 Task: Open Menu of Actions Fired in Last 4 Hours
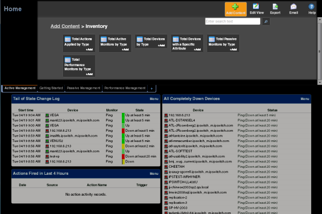tap(154, 174)
